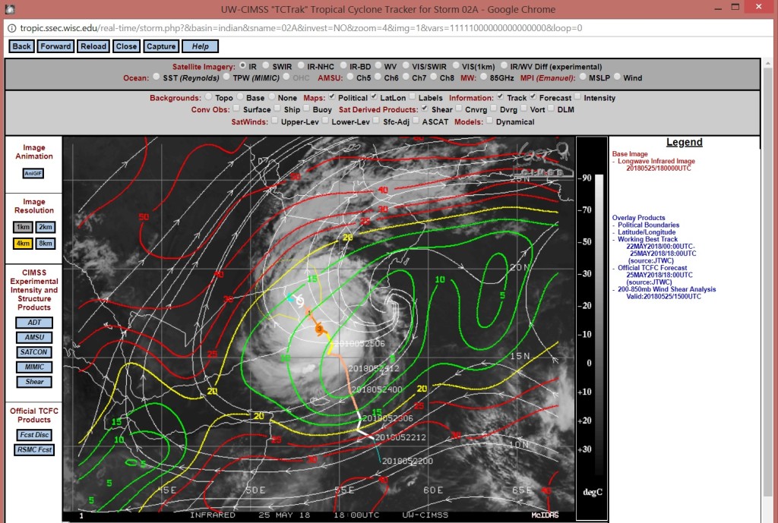Open the SATCON product

click(34, 352)
